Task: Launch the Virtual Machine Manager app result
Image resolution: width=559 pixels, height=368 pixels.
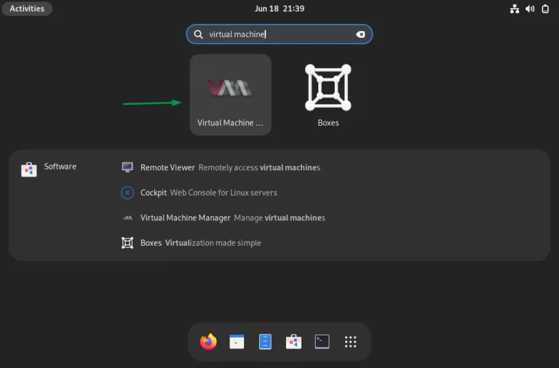Action: click(x=230, y=95)
